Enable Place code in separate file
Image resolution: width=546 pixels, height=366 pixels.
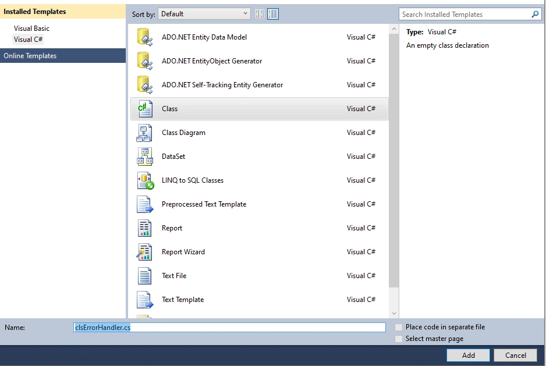coord(399,327)
